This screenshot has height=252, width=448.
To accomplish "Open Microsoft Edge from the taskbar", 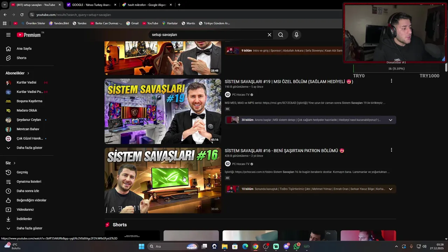I will click(x=245, y=246).
